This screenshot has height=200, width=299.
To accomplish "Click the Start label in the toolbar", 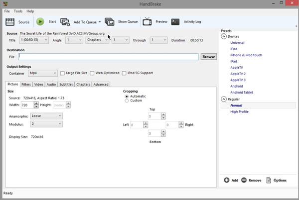I will coord(52,22).
